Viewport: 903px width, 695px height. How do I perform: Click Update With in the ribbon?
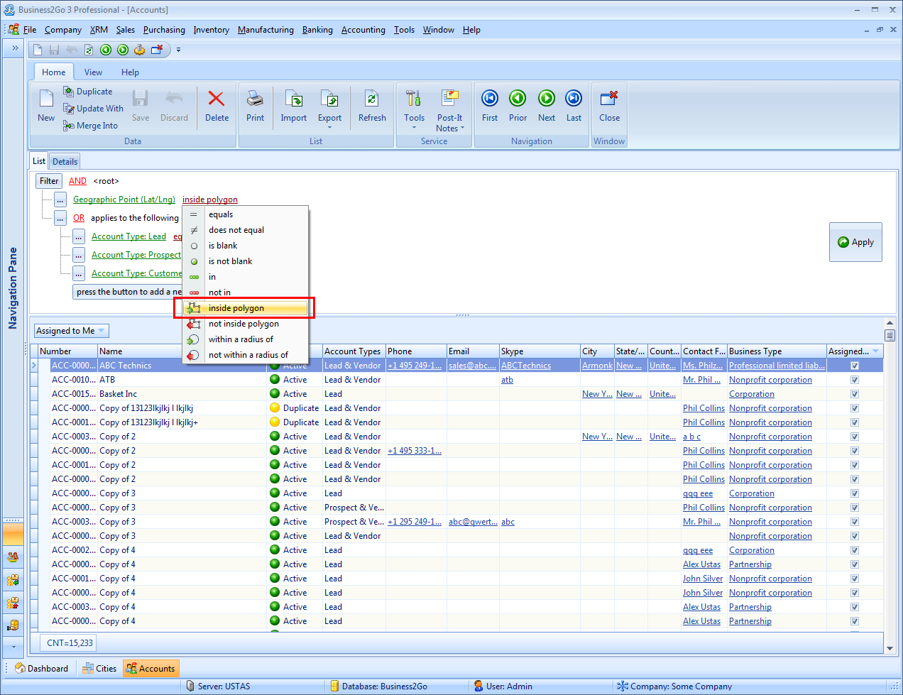[x=93, y=109]
